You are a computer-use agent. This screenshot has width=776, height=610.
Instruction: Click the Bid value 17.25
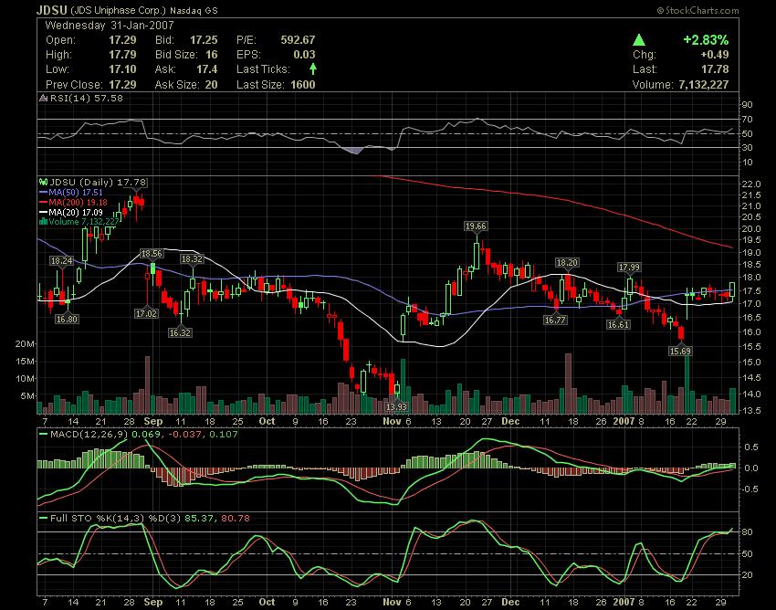pyautogui.click(x=204, y=39)
